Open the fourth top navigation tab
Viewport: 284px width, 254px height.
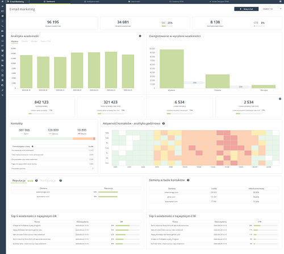[177, 2]
